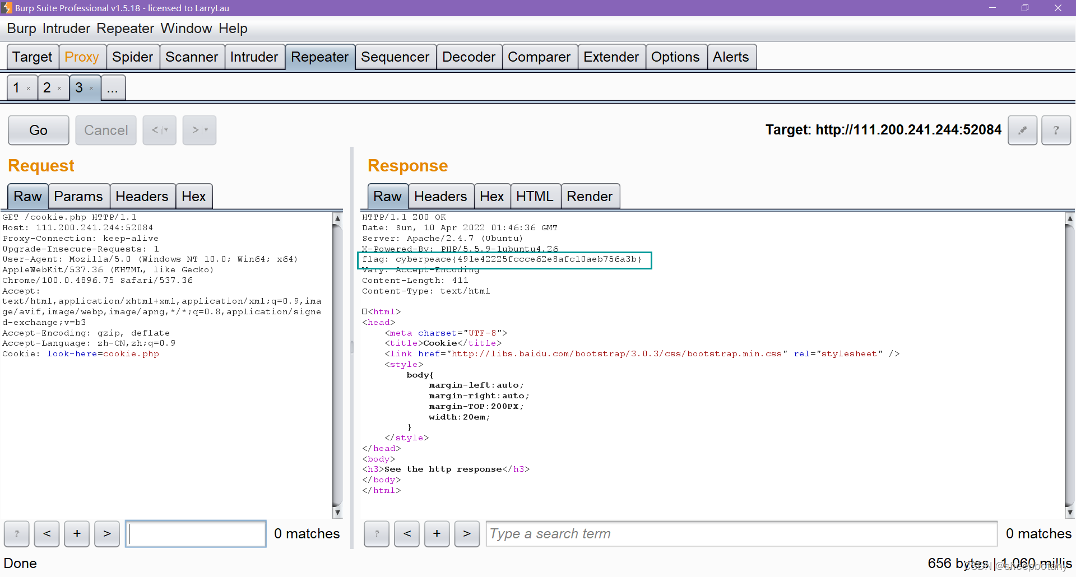Switch to the Proxy tab
The height and width of the screenshot is (577, 1076).
point(82,57)
